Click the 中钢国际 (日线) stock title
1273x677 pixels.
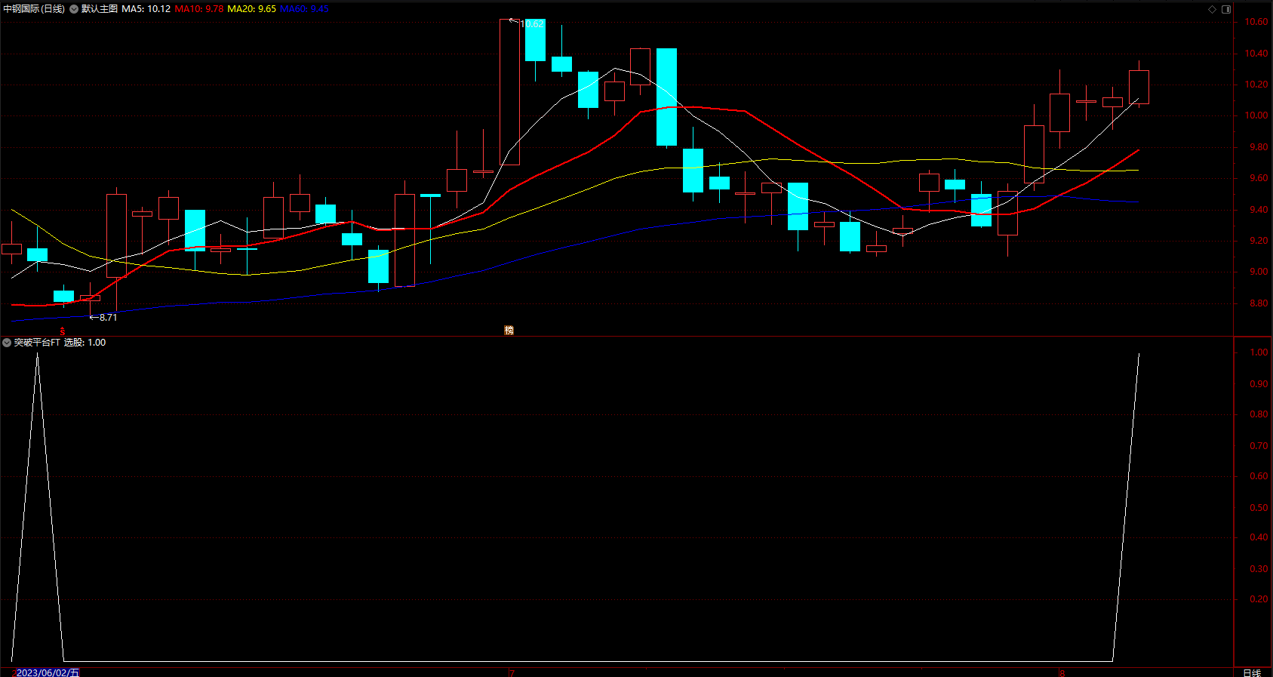pos(34,9)
